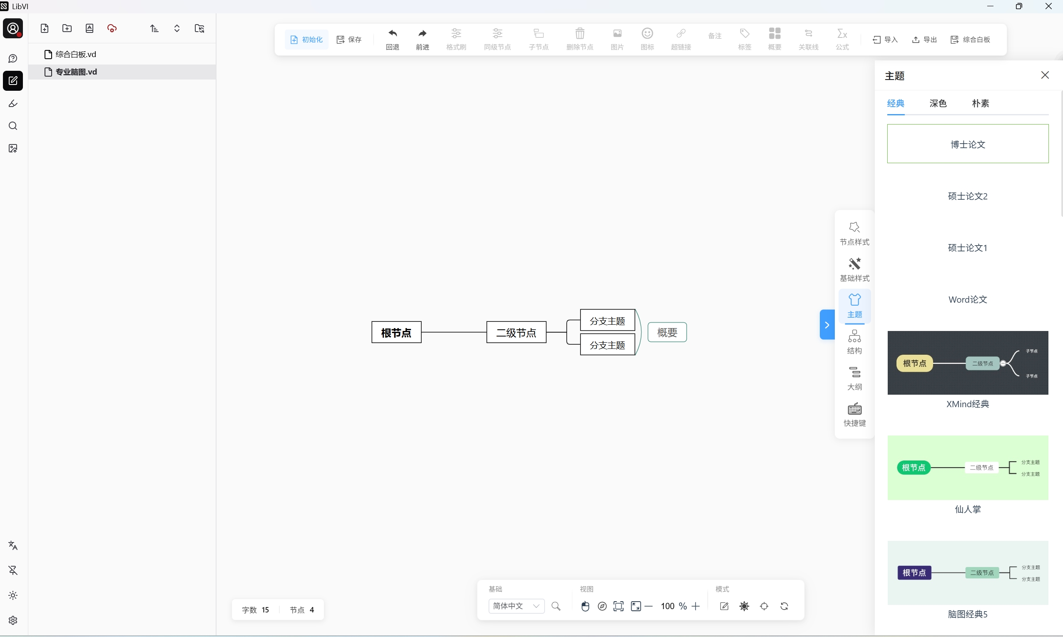Create a new file with the file-plus icon
Image resolution: width=1063 pixels, height=637 pixels.
point(45,28)
